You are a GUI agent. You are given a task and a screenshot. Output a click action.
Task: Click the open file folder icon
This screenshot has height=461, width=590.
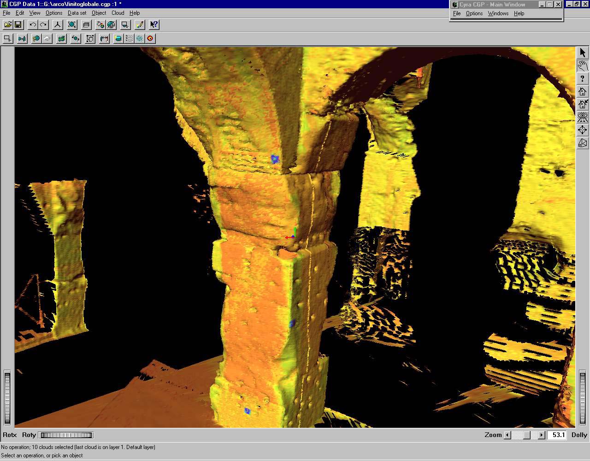8,25
